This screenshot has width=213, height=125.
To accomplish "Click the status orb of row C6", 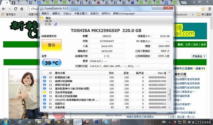I will 44,96.
